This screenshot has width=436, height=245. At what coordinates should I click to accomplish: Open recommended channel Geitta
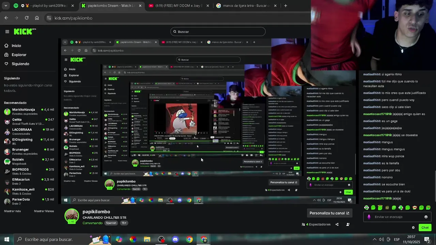pos(29,121)
